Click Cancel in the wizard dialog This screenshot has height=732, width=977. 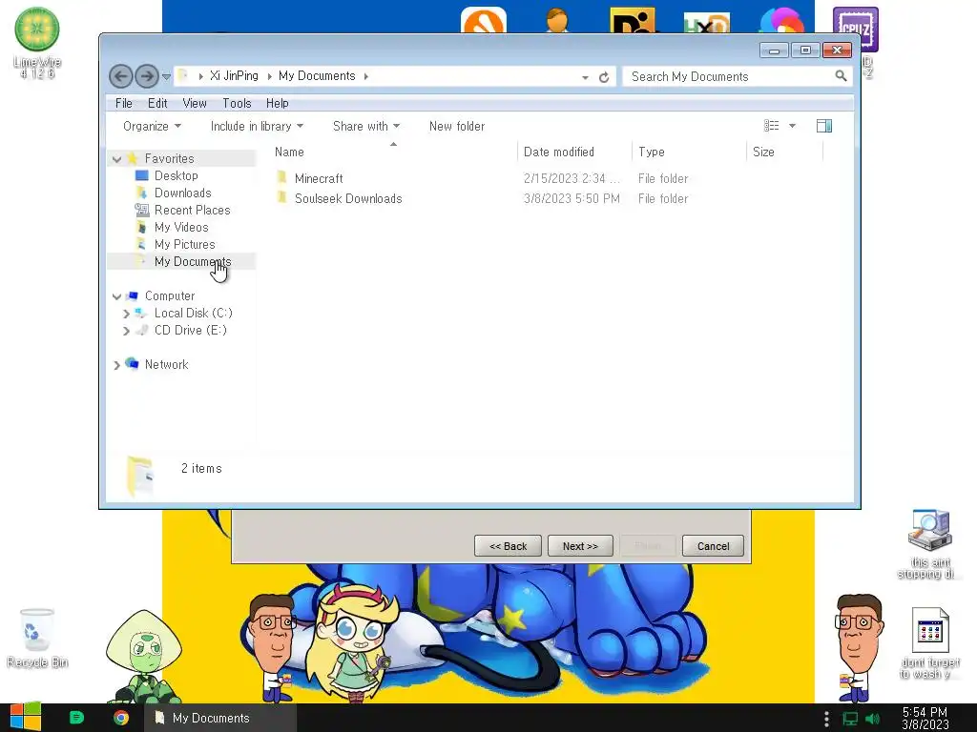713,546
